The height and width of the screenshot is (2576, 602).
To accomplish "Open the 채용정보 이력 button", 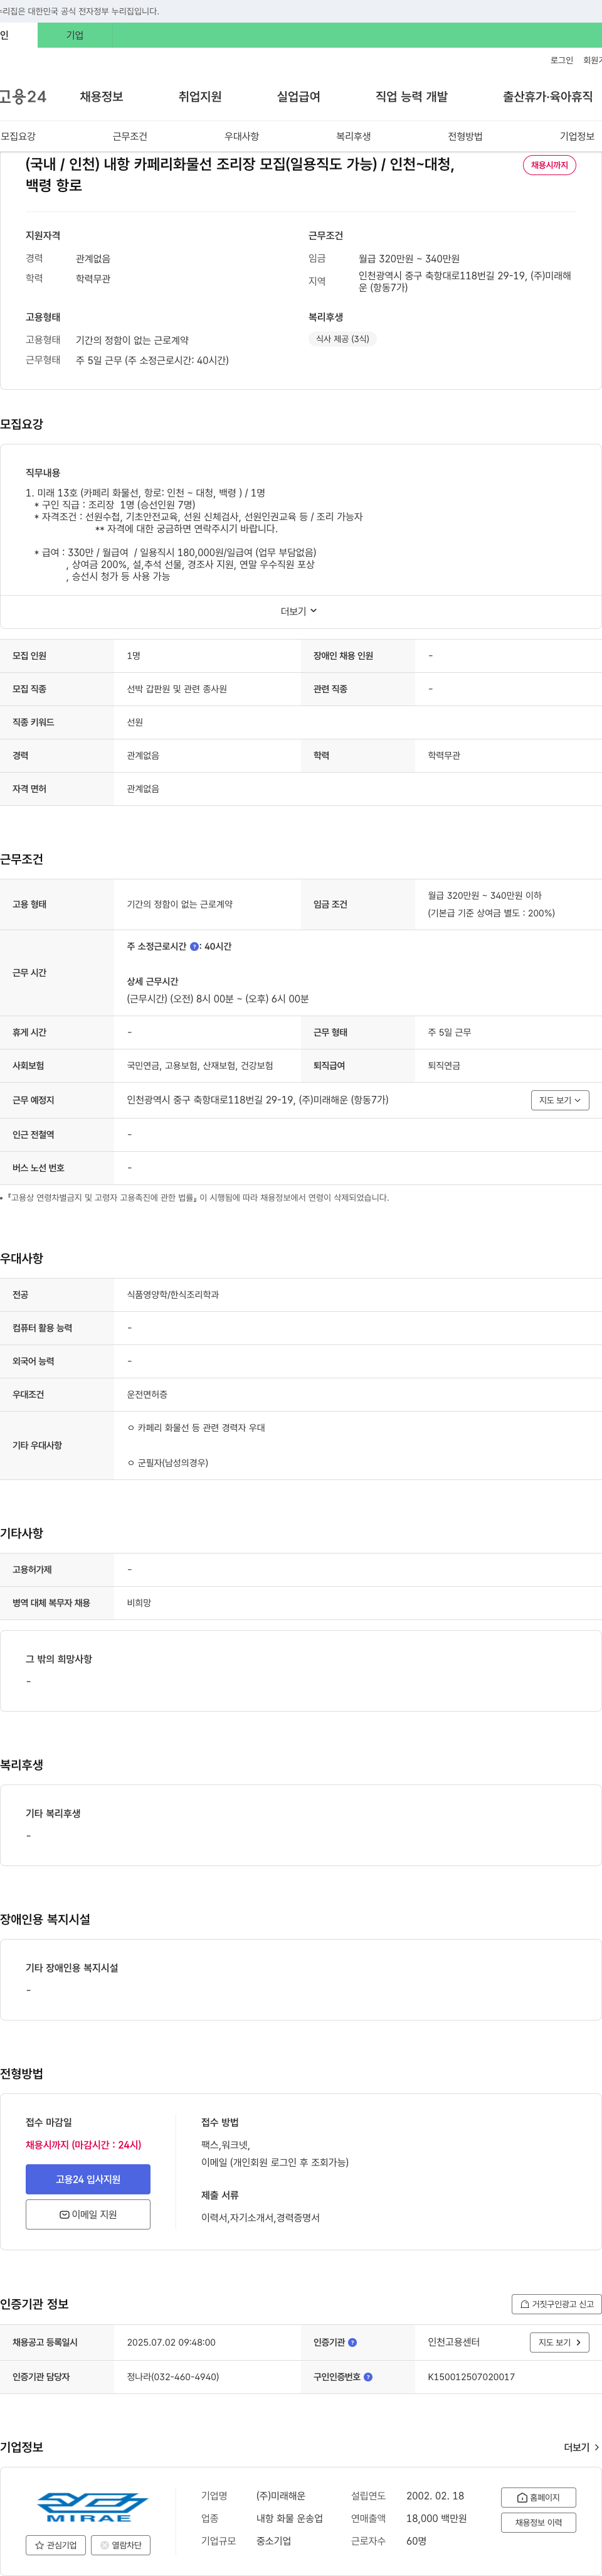I will (538, 2522).
